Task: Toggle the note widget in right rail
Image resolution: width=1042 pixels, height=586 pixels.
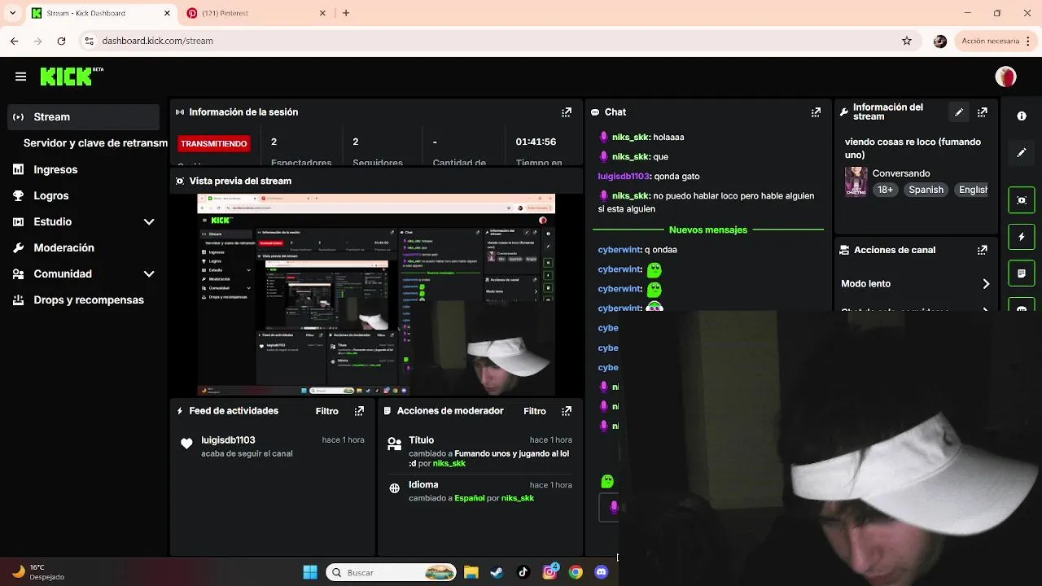Action: click(1022, 273)
